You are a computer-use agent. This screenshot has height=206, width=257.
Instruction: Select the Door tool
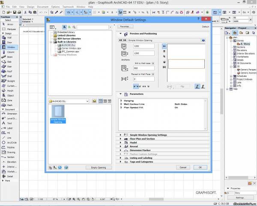(x=9, y=42)
